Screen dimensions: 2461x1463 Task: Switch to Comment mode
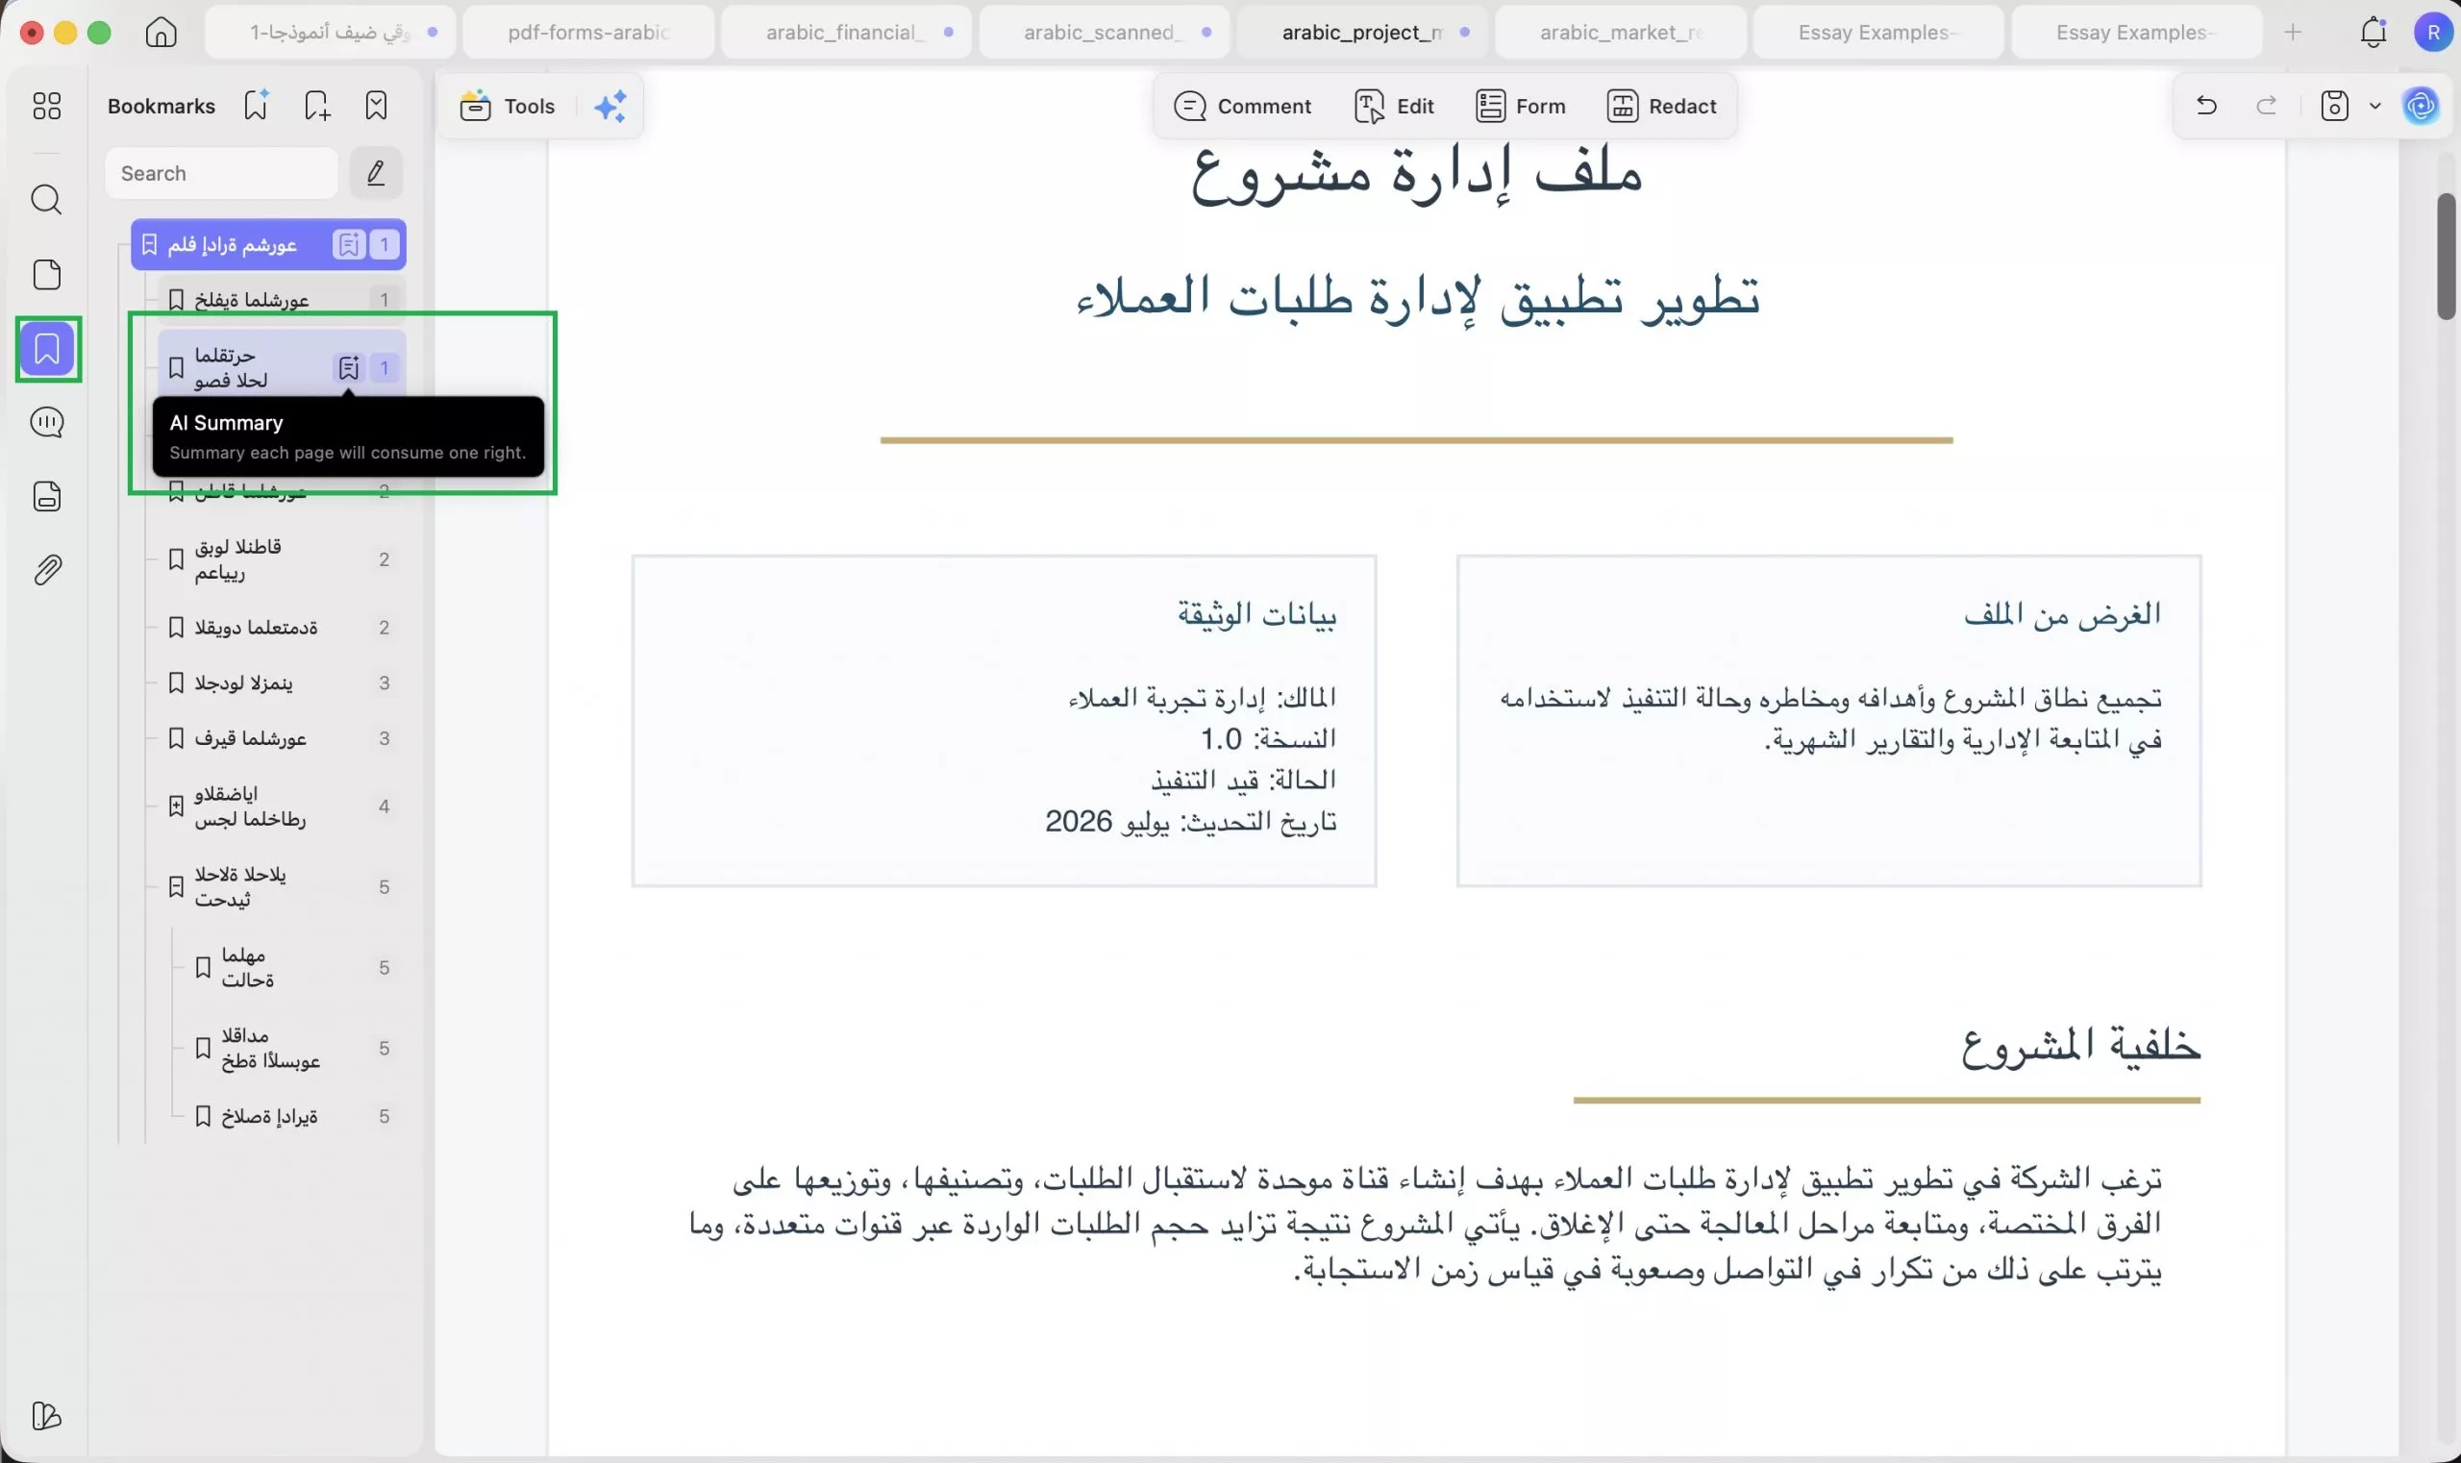coord(1242,106)
